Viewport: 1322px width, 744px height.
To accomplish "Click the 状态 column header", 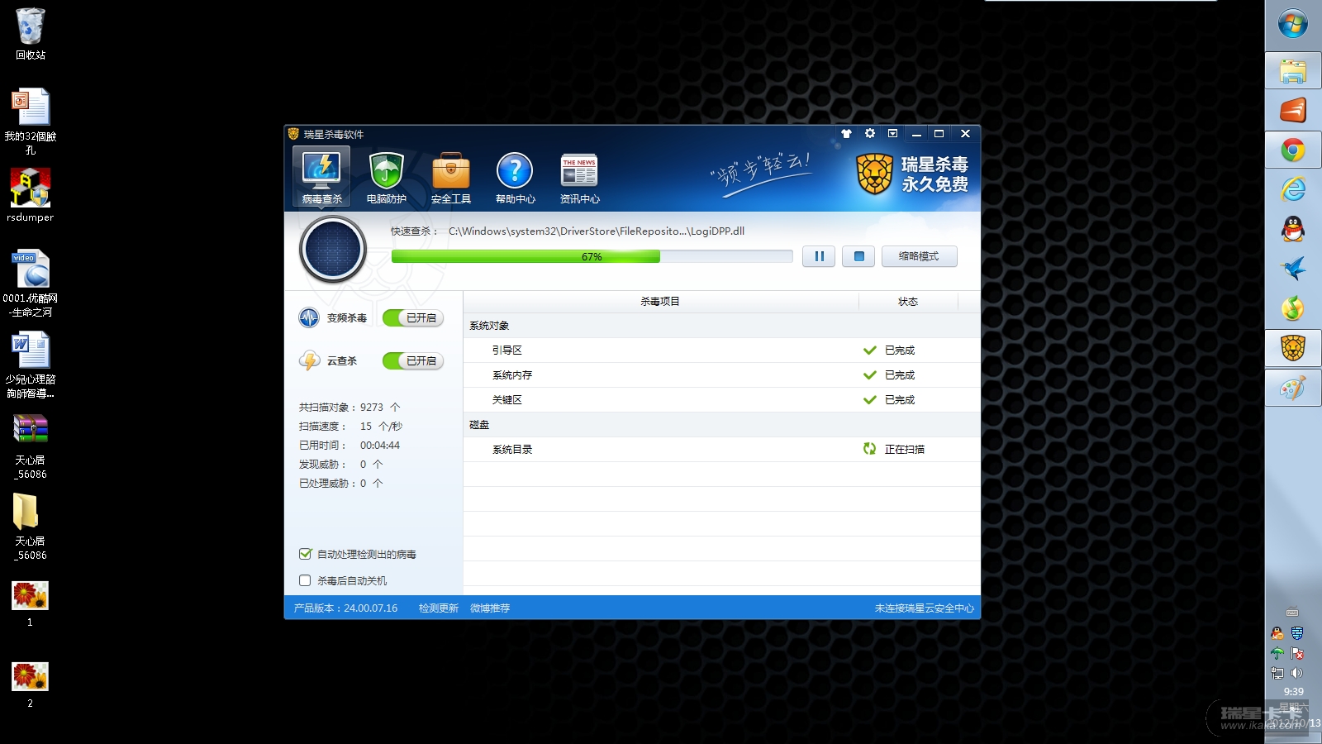I will point(908,302).
